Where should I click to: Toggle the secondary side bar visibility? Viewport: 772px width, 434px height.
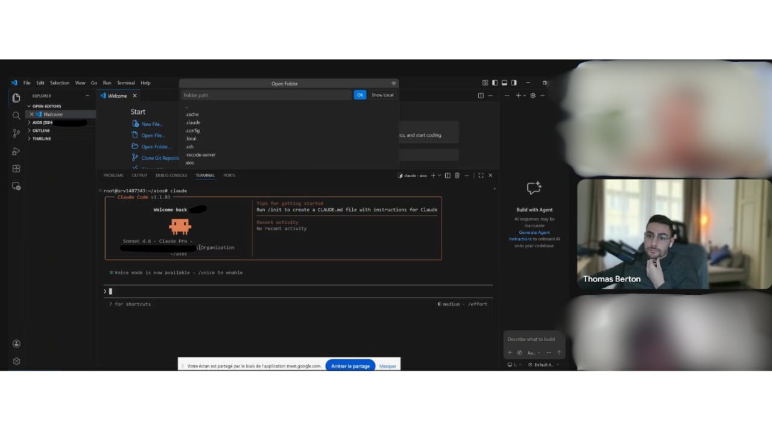[514, 83]
